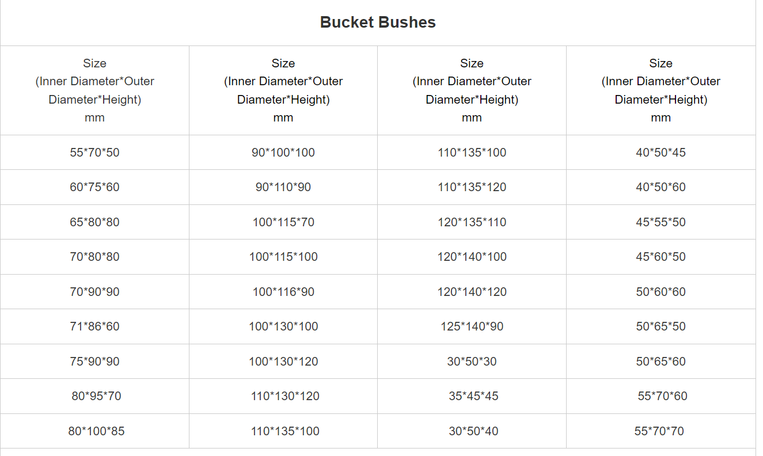Select the 80*100*85 cell
This screenshot has height=456, width=763.
point(96,431)
